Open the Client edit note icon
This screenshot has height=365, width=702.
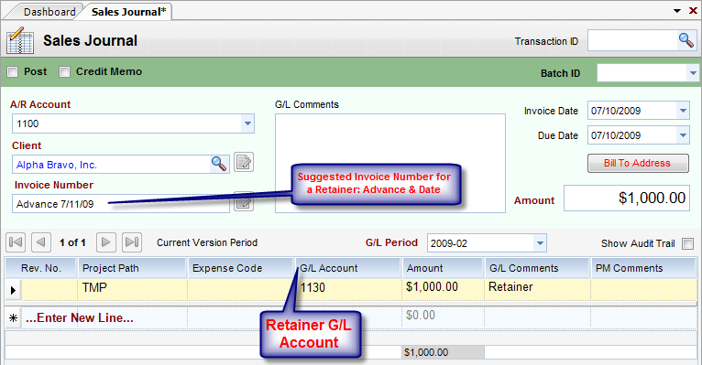(x=244, y=162)
